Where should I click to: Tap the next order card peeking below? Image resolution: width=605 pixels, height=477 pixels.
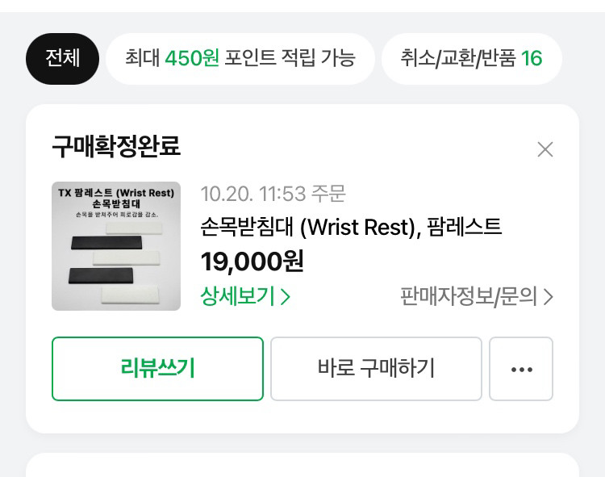coord(302,465)
